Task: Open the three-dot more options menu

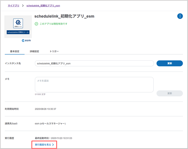Action: tap(180, 16)
